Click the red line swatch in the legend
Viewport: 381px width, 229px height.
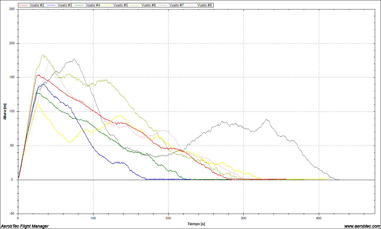pyautogui.click(x=24, y=5)
